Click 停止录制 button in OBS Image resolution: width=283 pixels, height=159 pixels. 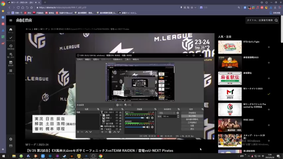tap(192, 116)
